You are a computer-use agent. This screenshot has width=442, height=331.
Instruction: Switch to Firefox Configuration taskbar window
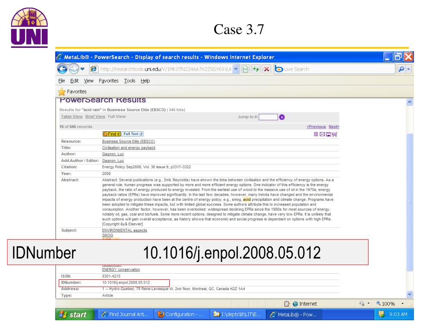[182, 314]
